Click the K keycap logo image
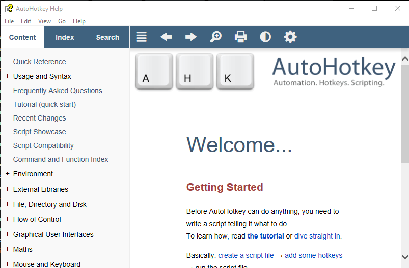 [235, 71]
